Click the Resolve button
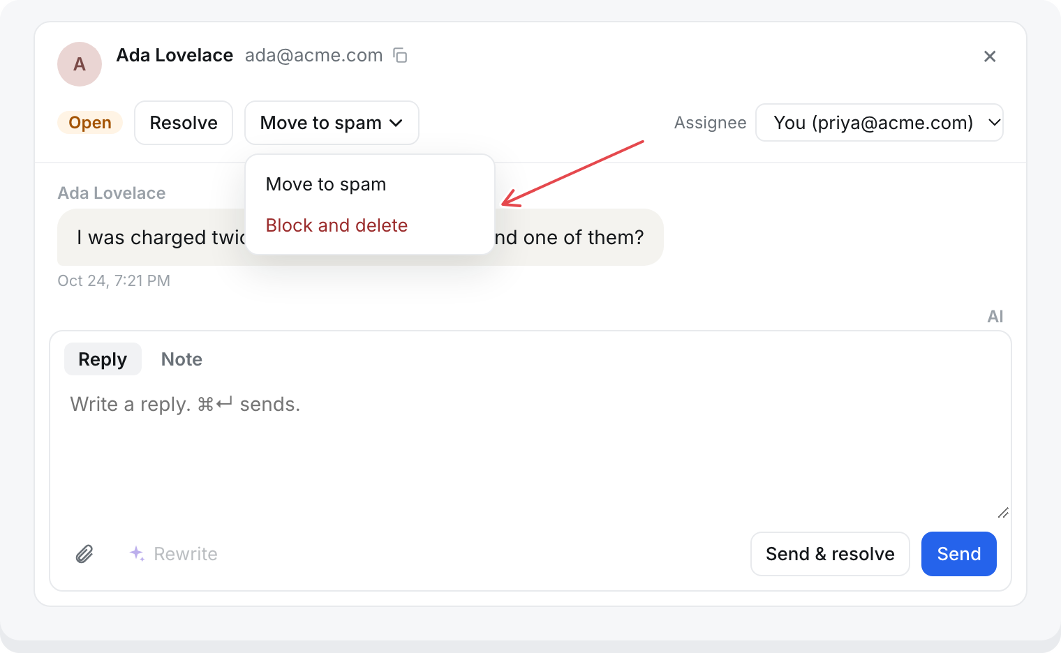The image size is (1061, 653). [x=184, y=123]
